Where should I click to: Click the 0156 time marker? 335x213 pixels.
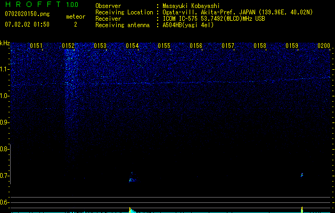click(x=196, y=46)
